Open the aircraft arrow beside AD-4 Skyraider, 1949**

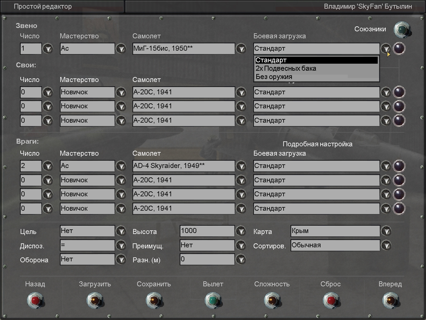(x=241, y=166)
